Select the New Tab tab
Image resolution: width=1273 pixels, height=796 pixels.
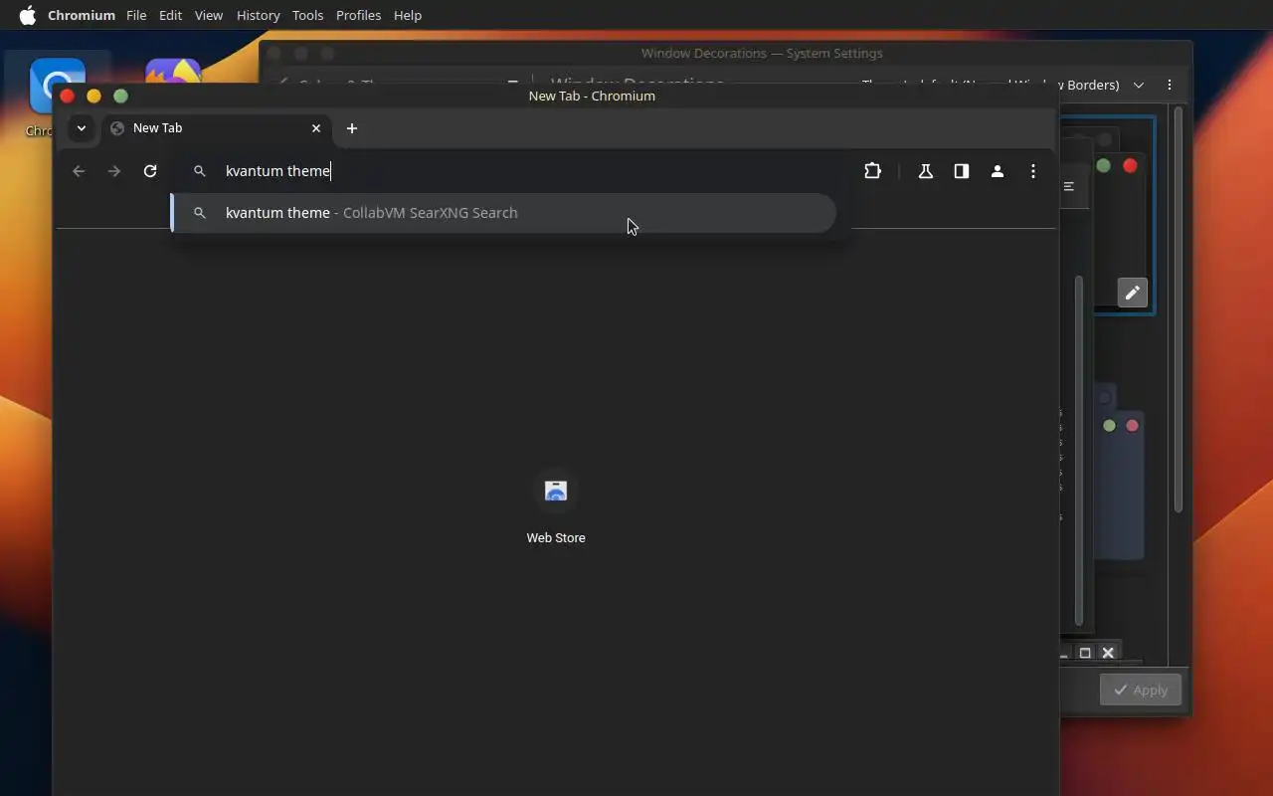(217, 128)
